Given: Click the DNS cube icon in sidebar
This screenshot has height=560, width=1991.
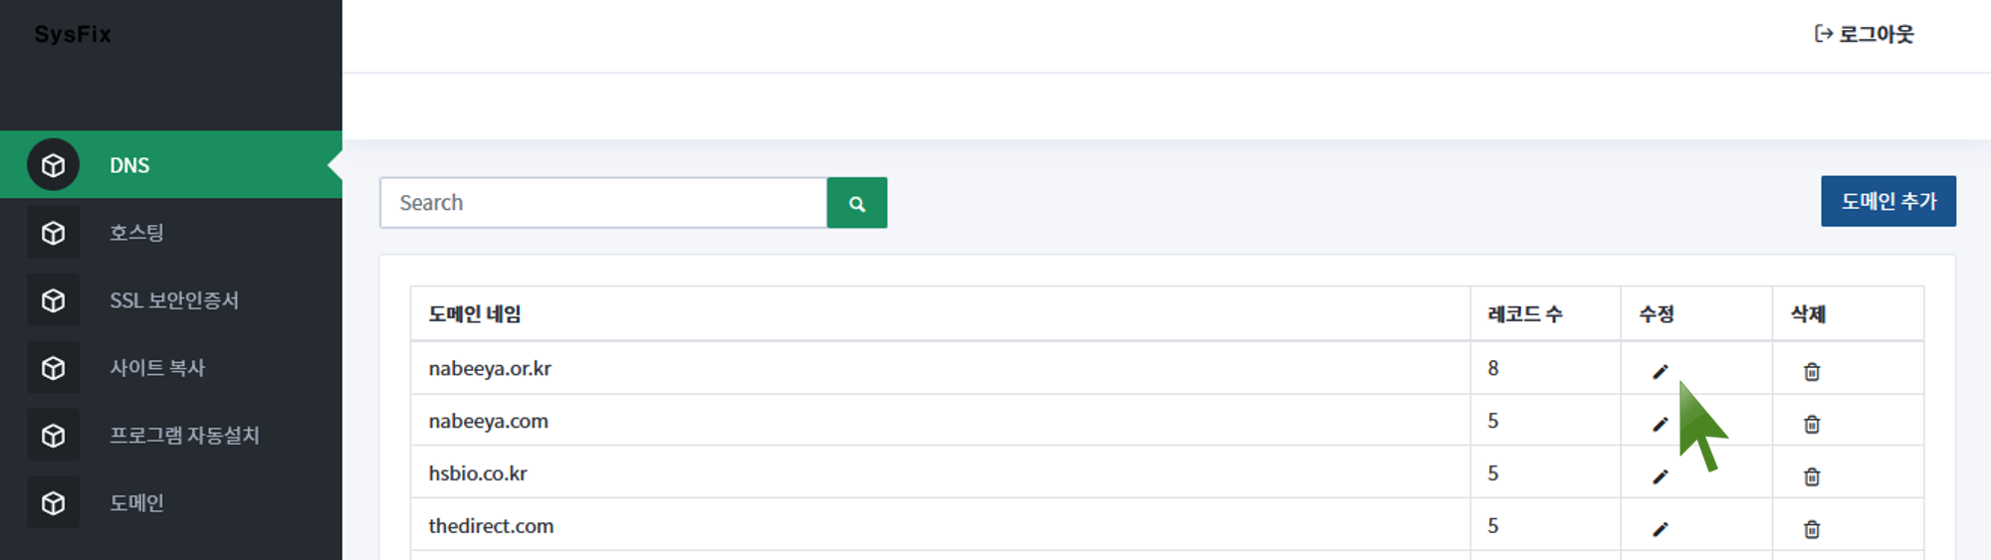Looking at the screenshot, I should point(53,165).
